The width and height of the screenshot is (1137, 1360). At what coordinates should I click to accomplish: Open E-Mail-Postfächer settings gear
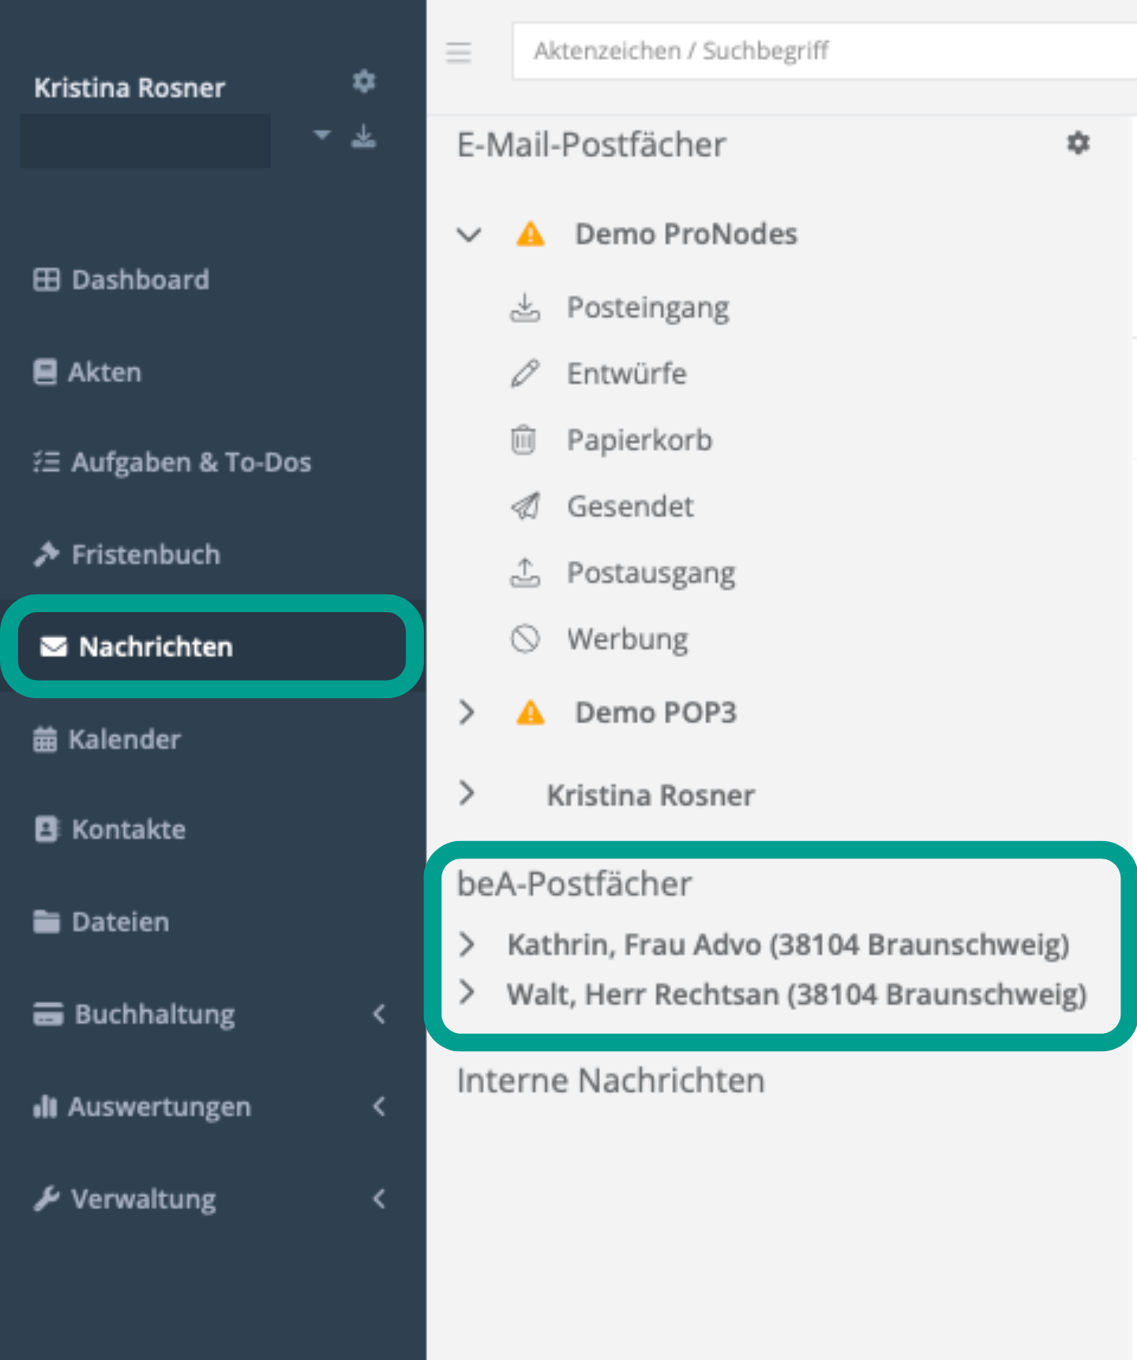[x=1078, y=144]
